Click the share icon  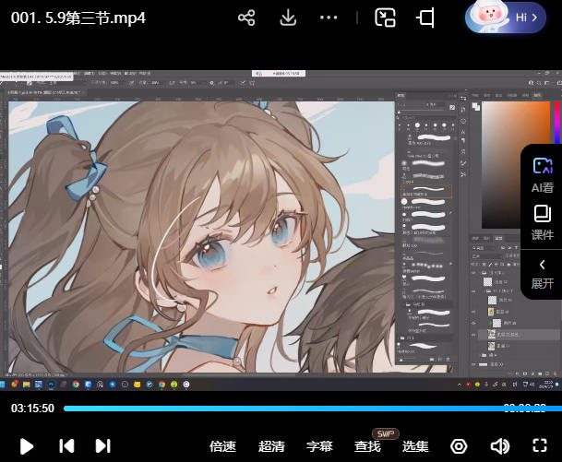pos(246,18)
